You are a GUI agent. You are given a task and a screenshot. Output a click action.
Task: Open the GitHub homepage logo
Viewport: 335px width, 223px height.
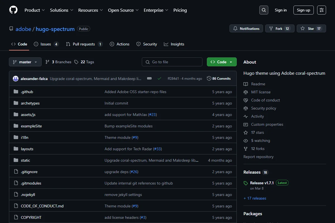pos(13,10)
